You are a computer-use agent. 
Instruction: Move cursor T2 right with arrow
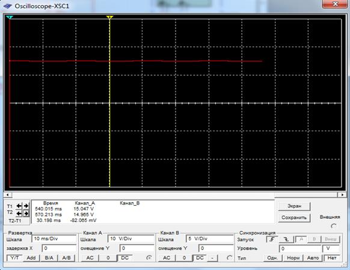coord(26,213)
